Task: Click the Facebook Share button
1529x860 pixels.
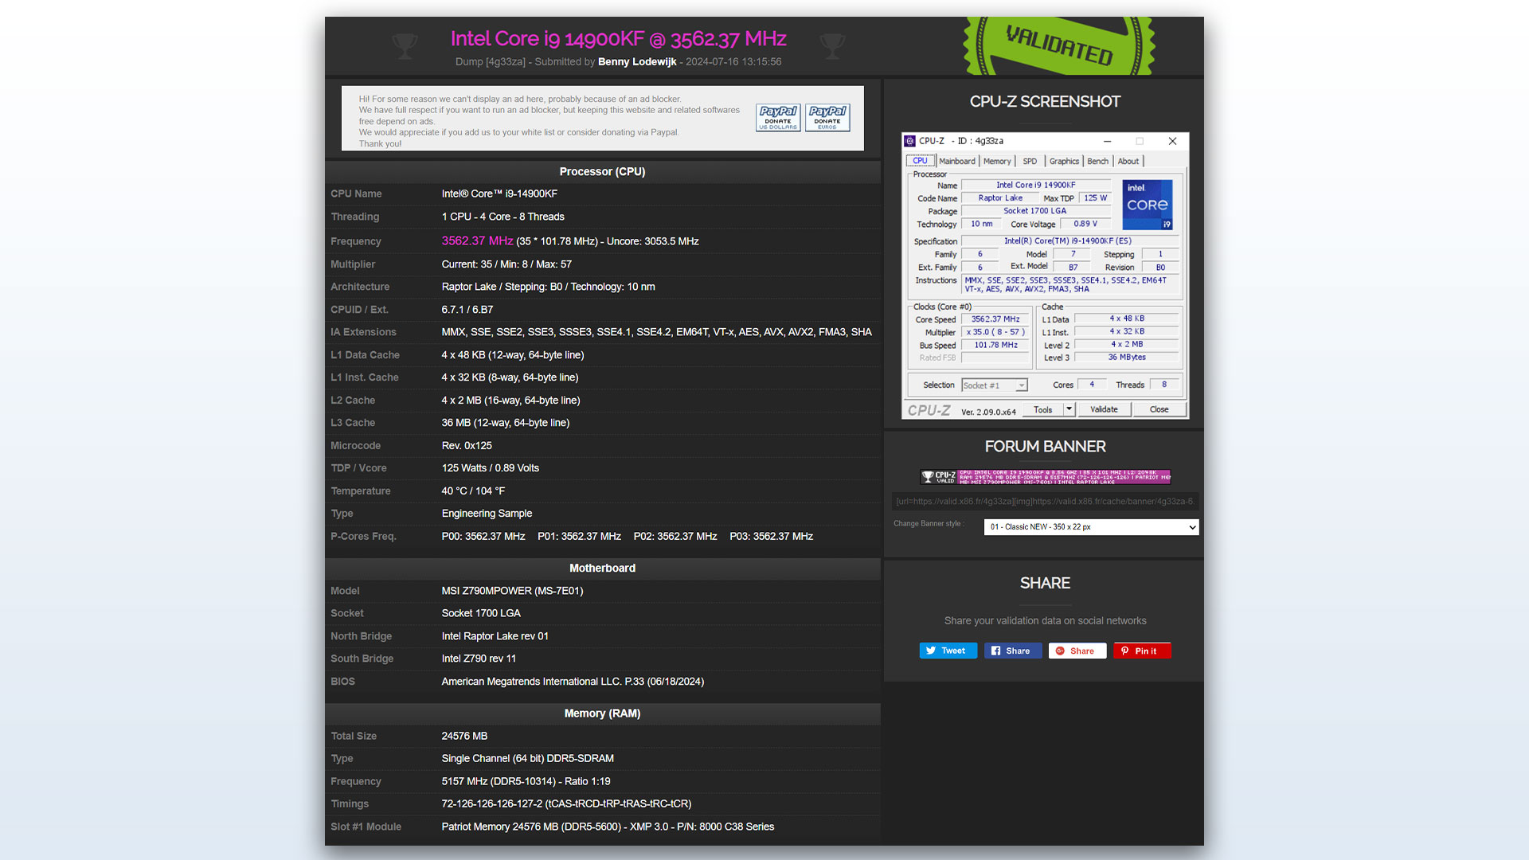Action: click(x=1012, y=651)
